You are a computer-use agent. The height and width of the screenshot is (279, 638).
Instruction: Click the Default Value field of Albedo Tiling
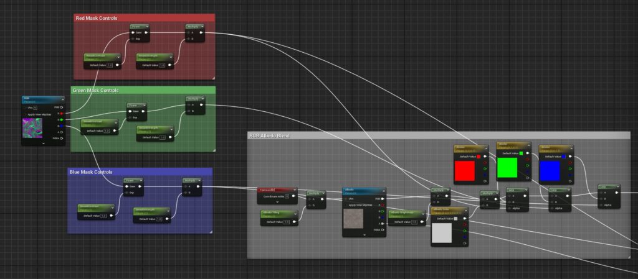pos(287,222)
